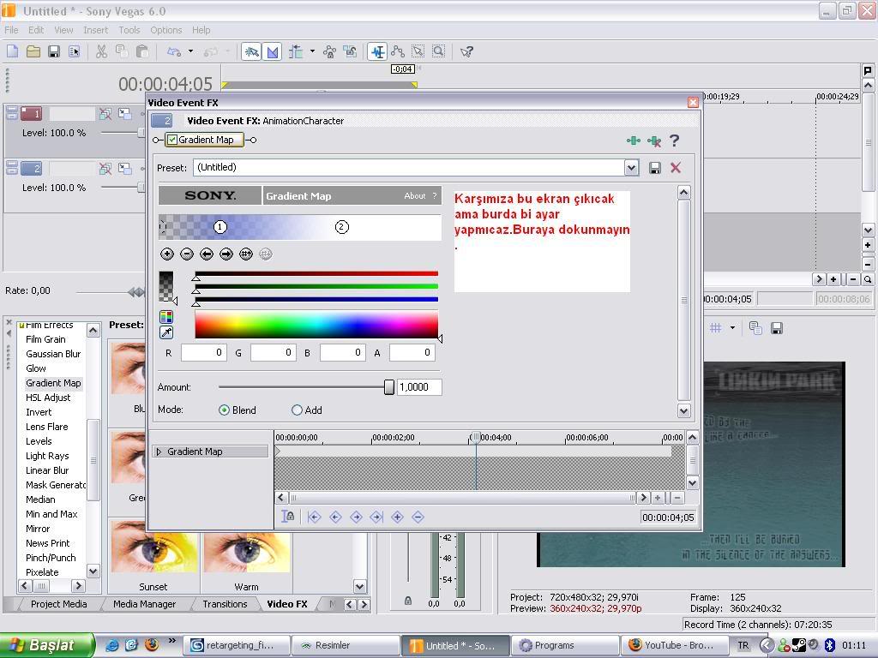This screenshot has width=878, height=658.
Task: Remove the selected plug-in from the chain
Action: click(654, 141)
